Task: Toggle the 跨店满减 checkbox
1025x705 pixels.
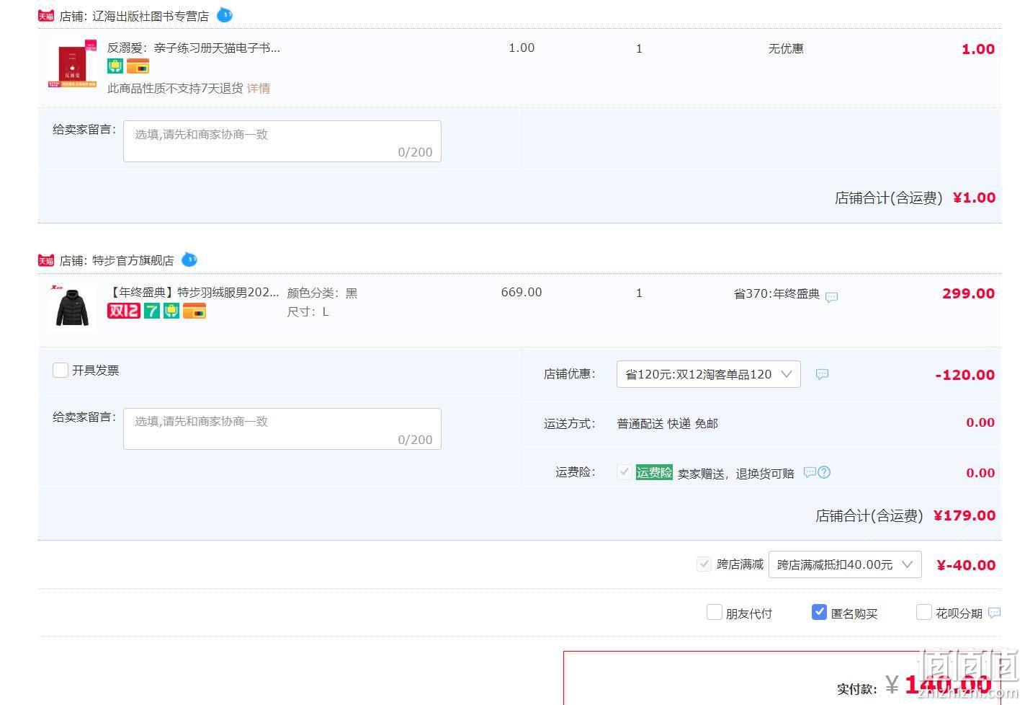Action: (x=704, y=564)
